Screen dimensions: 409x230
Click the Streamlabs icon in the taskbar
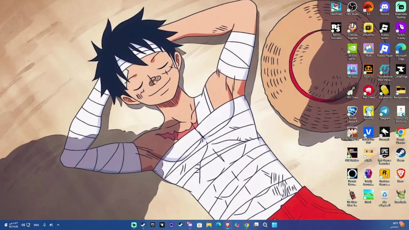(134, 225)
